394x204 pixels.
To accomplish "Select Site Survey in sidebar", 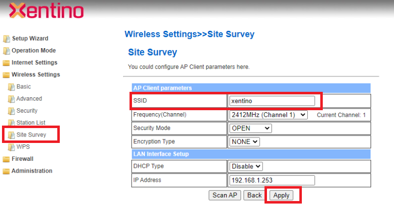I will [31, 135].
